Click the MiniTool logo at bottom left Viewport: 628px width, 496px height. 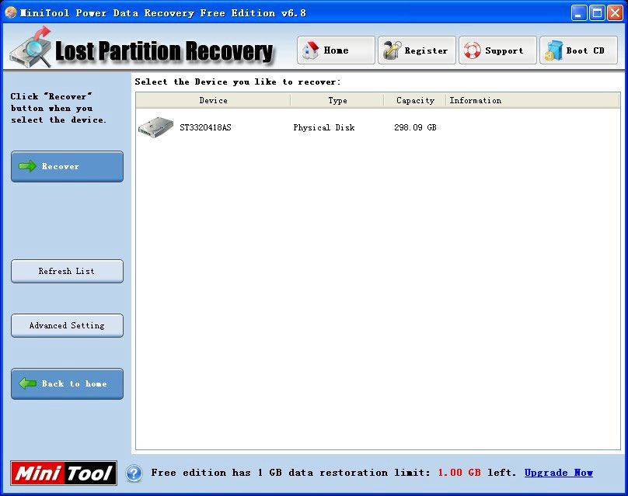64,473
